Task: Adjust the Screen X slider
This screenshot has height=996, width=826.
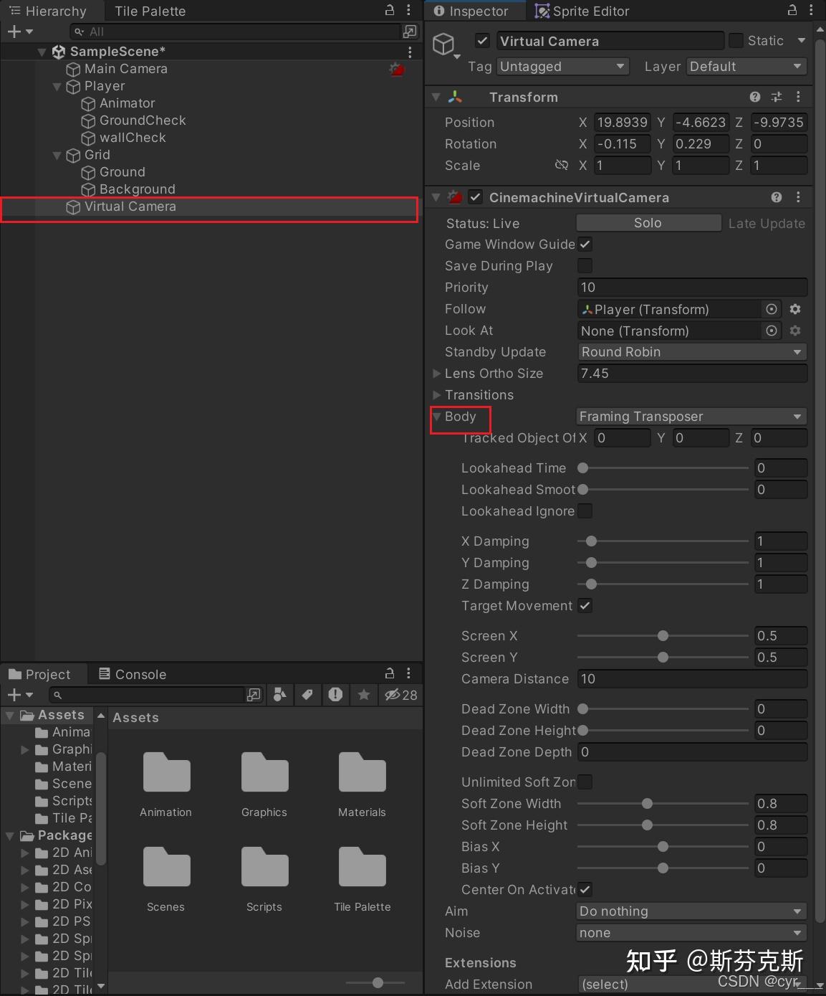Action: (x=662, y=635)
